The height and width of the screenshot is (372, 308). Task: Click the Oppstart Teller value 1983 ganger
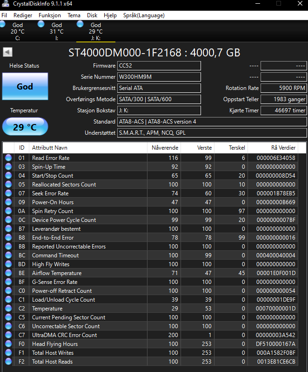(284, 99)
